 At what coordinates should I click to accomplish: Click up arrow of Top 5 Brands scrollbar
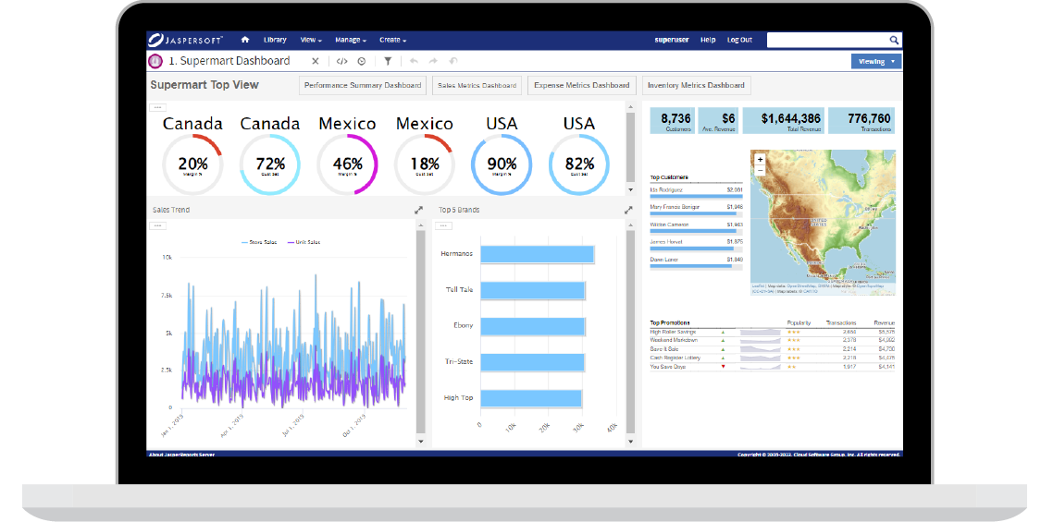(631, 225)
